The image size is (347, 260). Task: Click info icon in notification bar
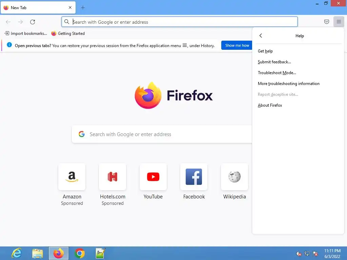pyautogui.click(x=9, y=45)
